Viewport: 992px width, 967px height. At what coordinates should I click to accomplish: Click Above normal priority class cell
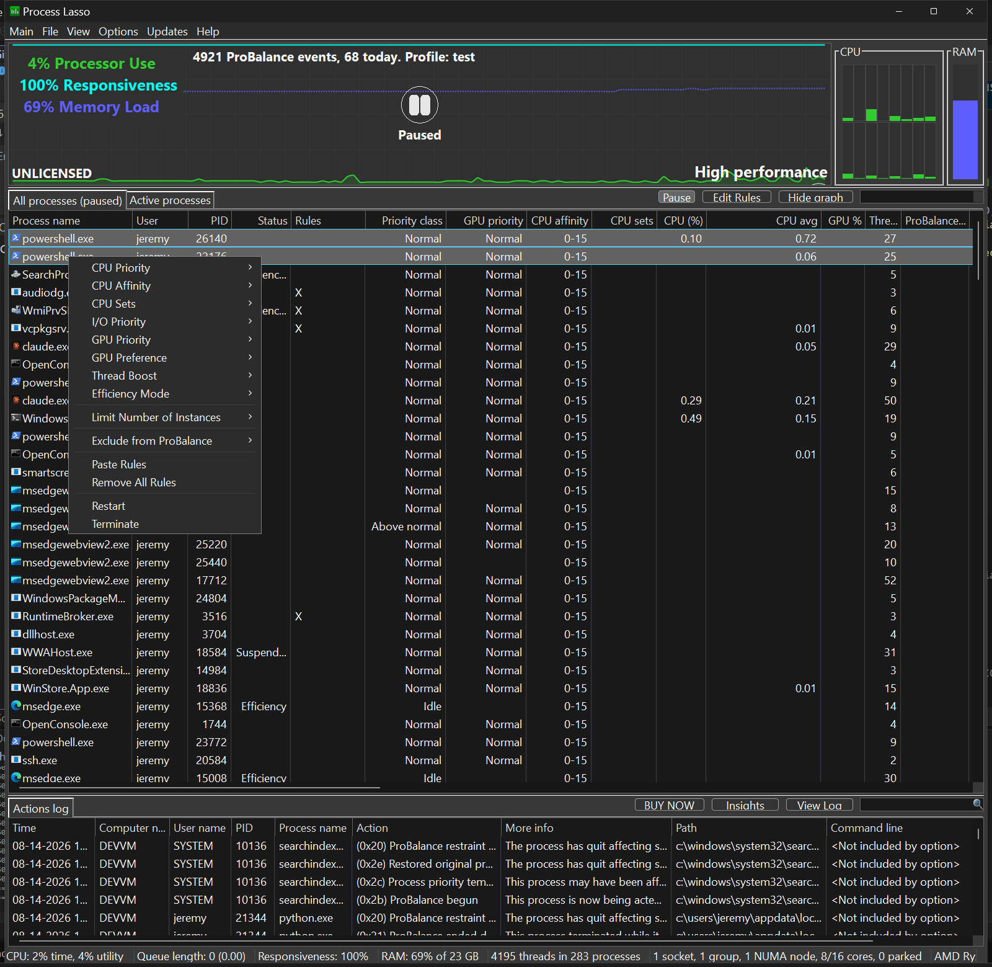pos(406,526)
